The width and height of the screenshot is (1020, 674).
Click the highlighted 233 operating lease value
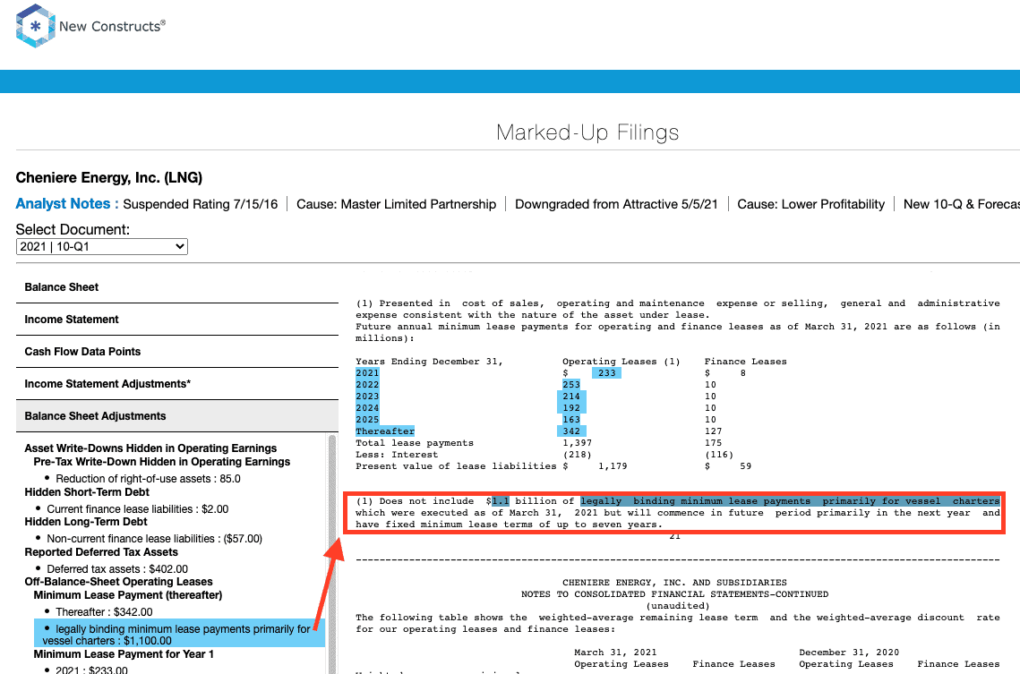click(x=606, y=373)
